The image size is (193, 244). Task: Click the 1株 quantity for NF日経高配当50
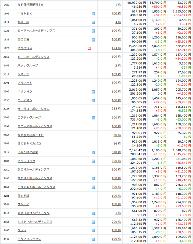coord(118,5)
